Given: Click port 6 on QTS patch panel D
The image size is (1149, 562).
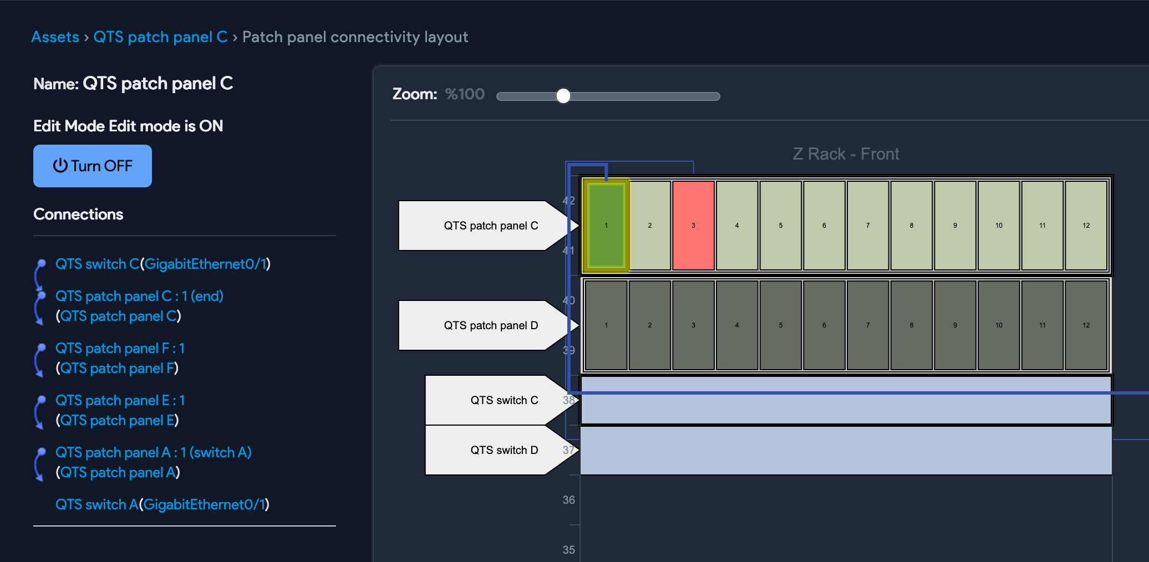Looking at the screenshot, I should (x=824, y=325).
